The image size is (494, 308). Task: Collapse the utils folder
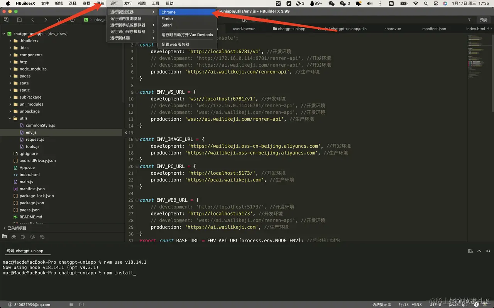tap(10, 118)
